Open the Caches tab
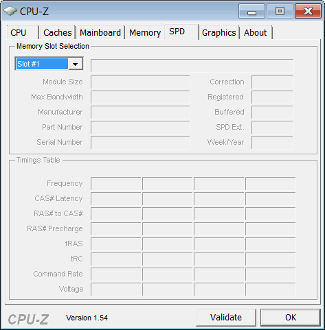This screenshot has width=325, height=330. click(58, 32)
